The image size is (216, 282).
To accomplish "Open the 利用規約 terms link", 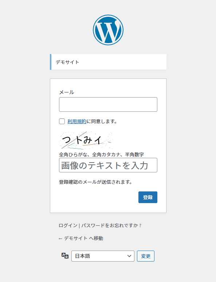I will tap(77, 122).
